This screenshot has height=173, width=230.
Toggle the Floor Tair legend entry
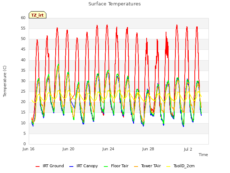point(116,166)
